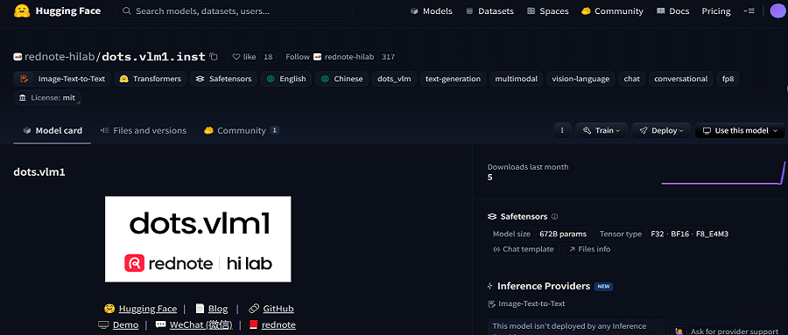This screenshot has height=335, width=788.
Task: Open the Use this model dropdown
Action: coord(740,130)
